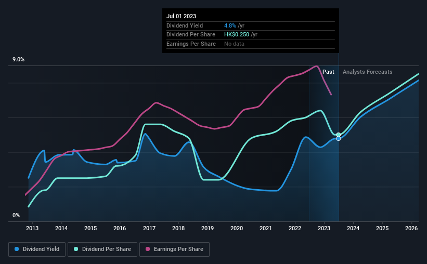Click the 2018 x-axis label
The image size is (427, 264).
pyautogui.click(x=178, y=228)
